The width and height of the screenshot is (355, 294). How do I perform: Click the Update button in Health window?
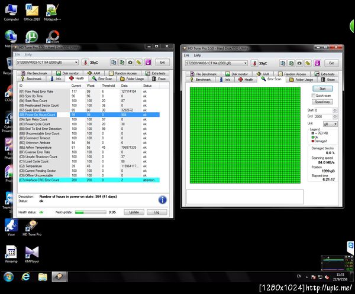(x=134, y=212)
